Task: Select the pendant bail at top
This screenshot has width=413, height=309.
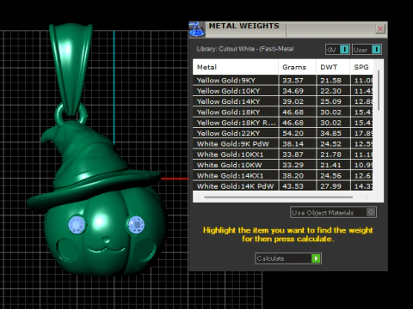Action: 71,69
